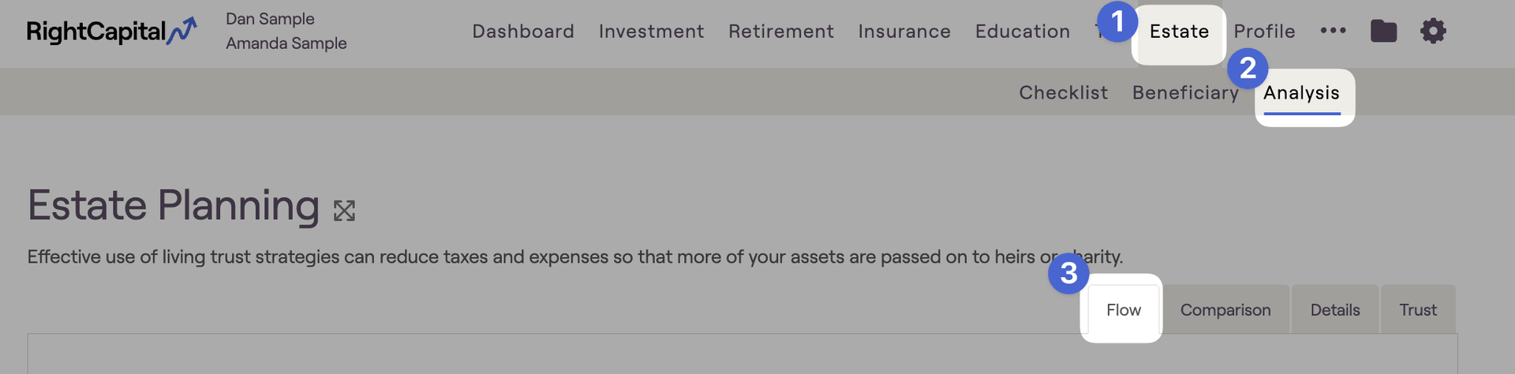
Task: Switch to the Retirement section
Action: click(780, 32)
